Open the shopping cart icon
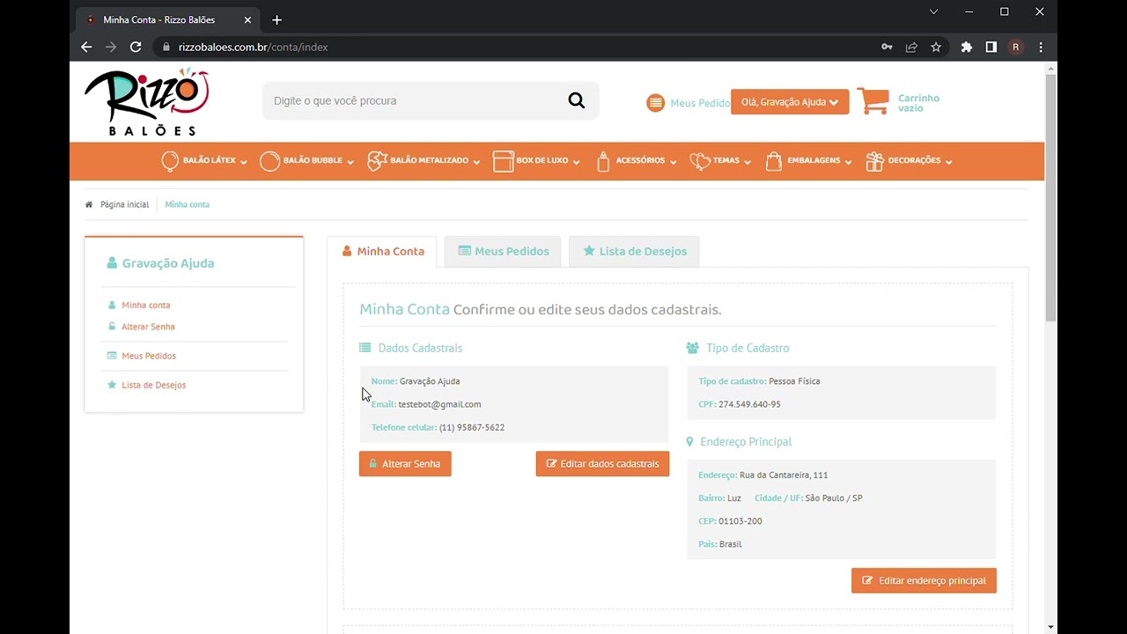The image size is (1127, 634). 873,100
